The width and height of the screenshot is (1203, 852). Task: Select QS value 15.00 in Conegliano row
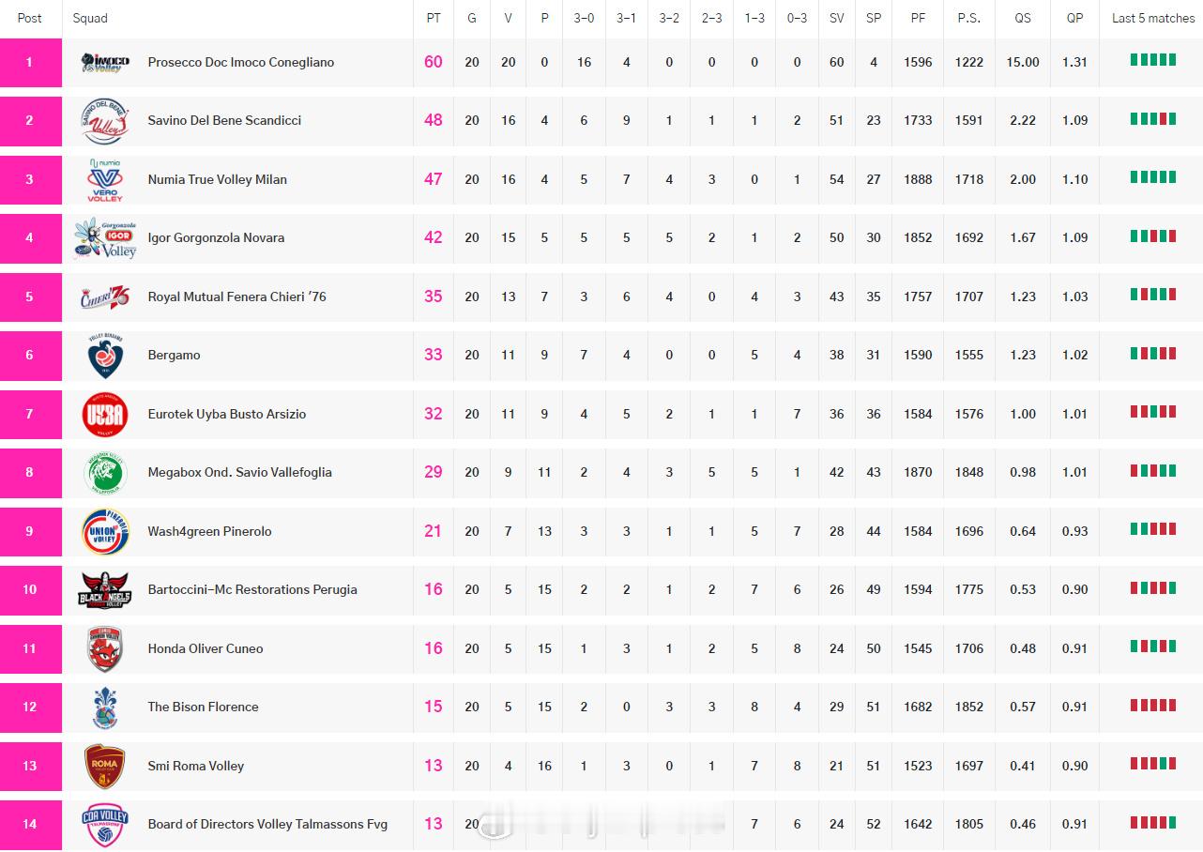(1023, 63)
